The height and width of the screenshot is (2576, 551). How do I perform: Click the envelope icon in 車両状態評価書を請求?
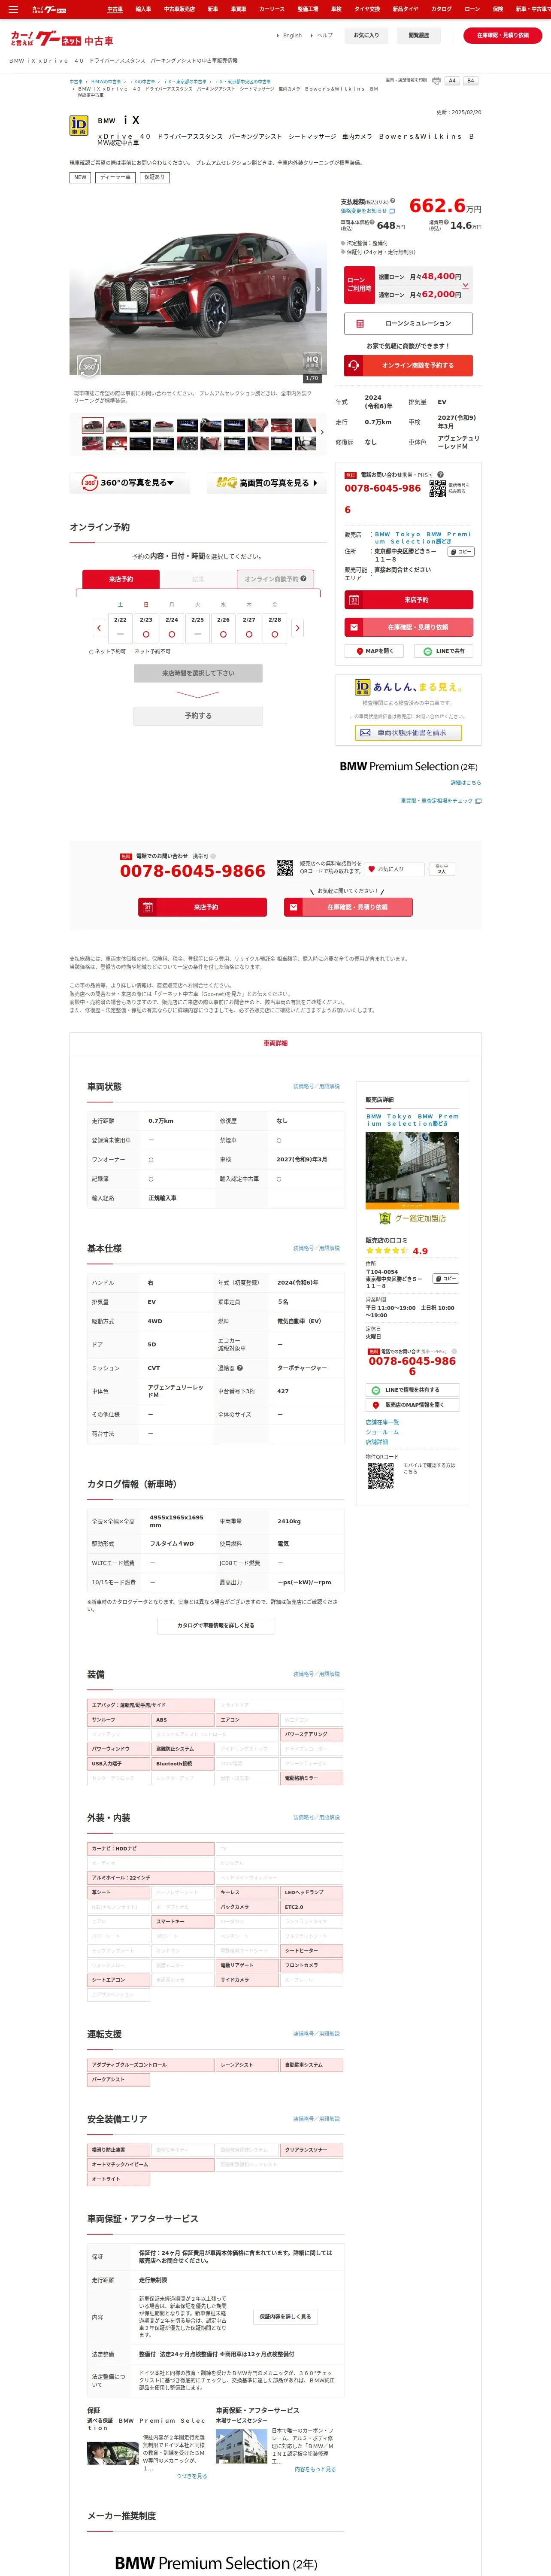click(x=365, y=733)
